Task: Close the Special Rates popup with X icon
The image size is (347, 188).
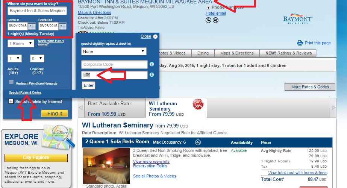Action: [155, 36]
